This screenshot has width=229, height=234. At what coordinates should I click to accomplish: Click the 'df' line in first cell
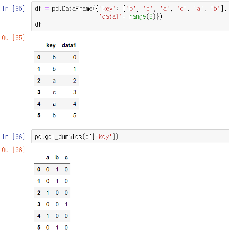tap(38, 24)
